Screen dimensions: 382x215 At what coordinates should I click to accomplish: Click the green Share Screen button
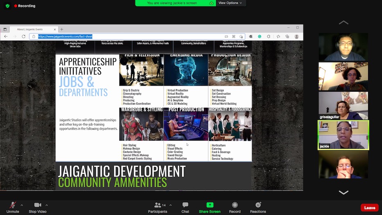(x=210, y=208)
